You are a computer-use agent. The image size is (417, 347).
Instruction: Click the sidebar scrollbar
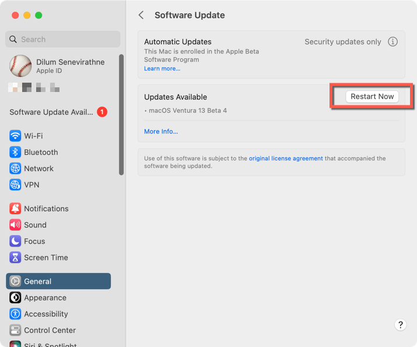(121, 115)
